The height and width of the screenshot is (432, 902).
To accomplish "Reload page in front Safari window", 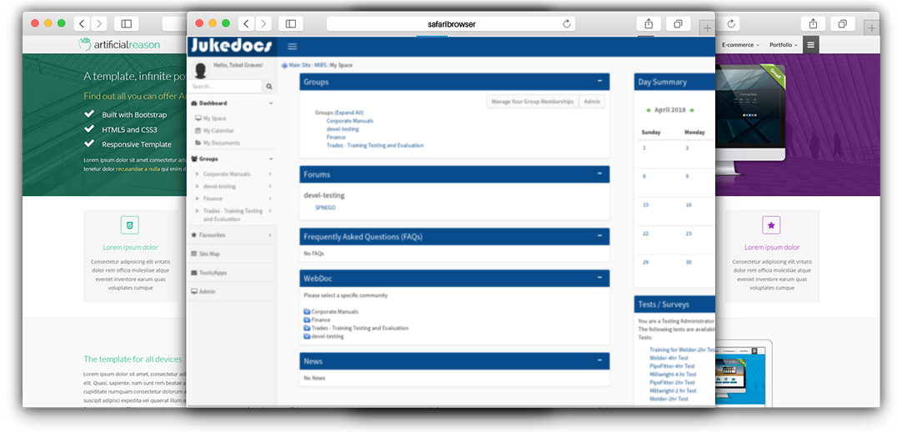I will coord(568,24).
